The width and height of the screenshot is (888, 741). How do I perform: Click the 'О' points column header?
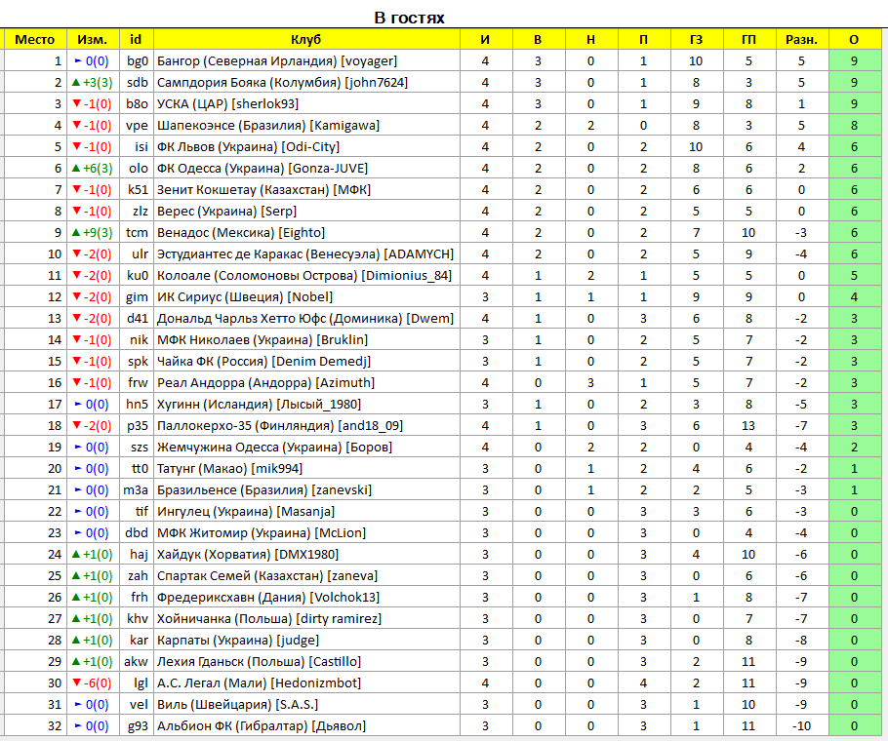pyautogui.click(x=854, y=40)
